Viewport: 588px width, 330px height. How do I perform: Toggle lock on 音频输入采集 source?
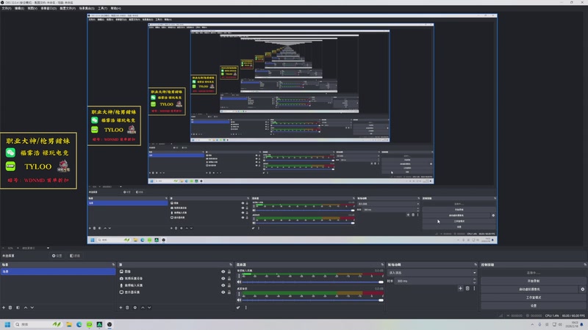point(229,285)
